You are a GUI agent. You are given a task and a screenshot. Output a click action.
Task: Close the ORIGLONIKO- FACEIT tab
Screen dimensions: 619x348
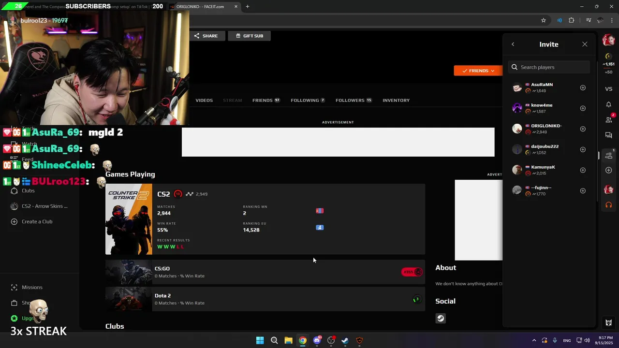(236, 7)
